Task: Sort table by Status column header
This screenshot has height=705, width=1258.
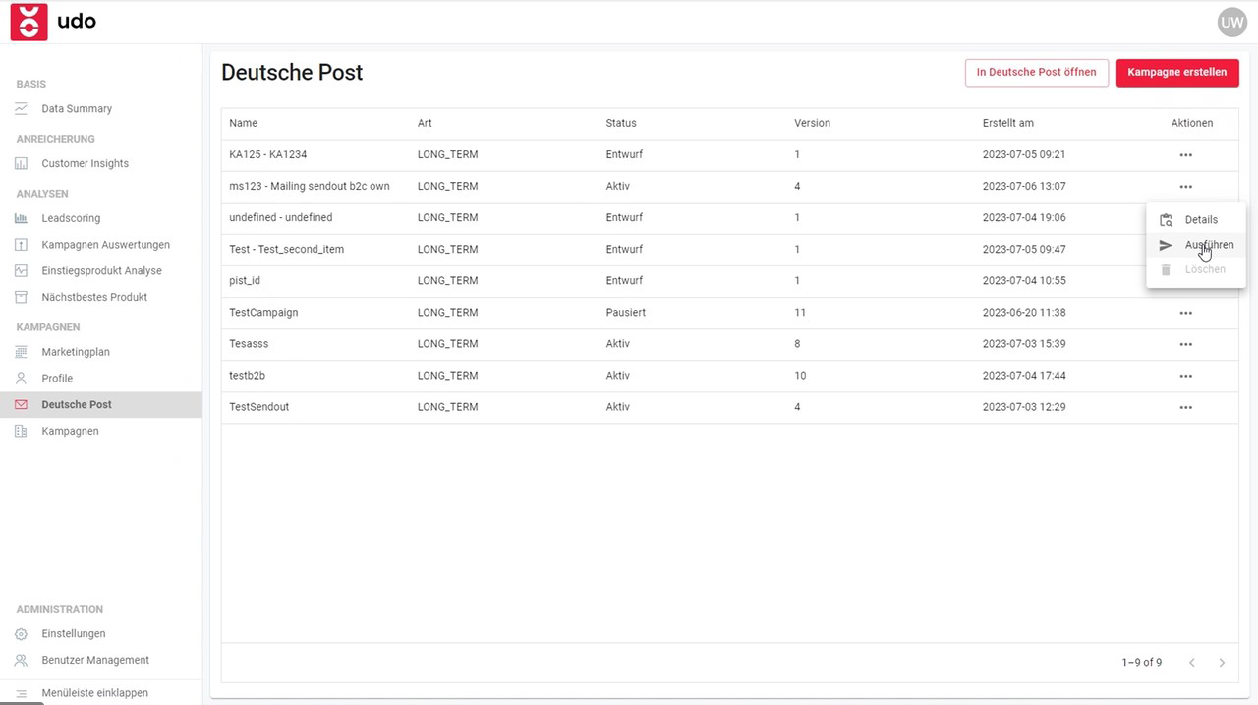Action: [621, 123]
